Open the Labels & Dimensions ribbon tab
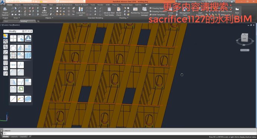 click(64, 5)
